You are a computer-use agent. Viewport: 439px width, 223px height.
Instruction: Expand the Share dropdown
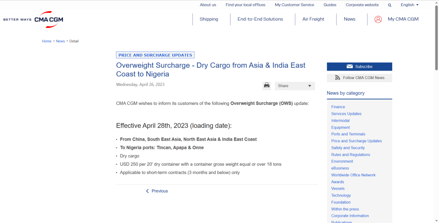pyautogui.click(x=295, y=86)
